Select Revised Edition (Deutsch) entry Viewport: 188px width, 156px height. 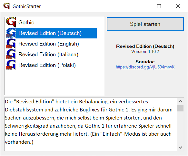pyautogui.click(x=56, y=33)
